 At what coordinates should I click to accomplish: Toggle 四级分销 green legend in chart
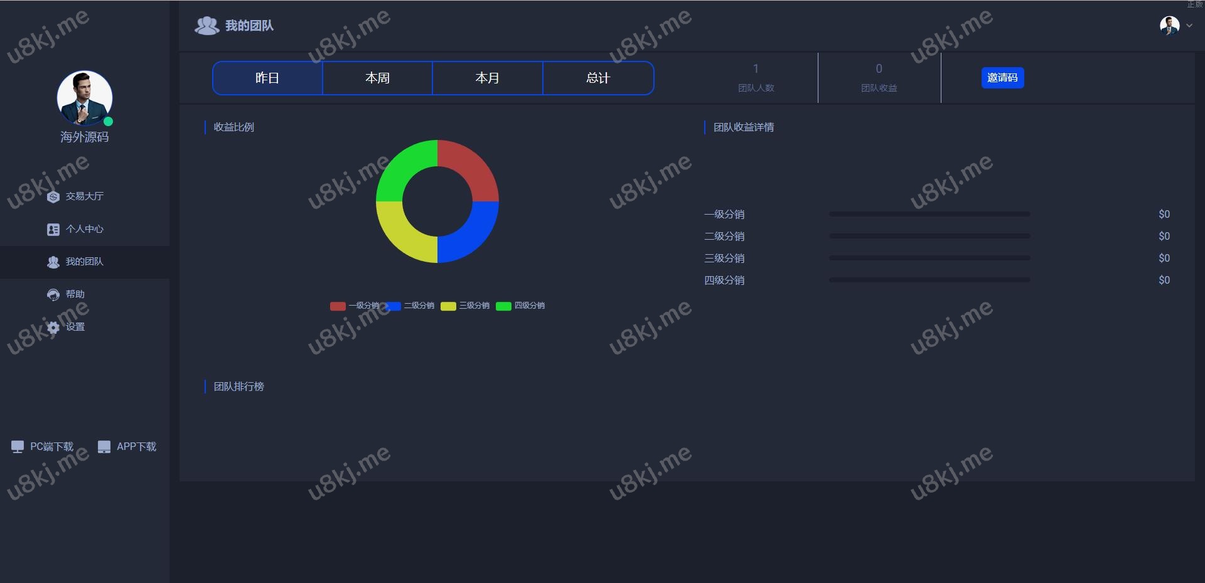[x=503, y=306]
